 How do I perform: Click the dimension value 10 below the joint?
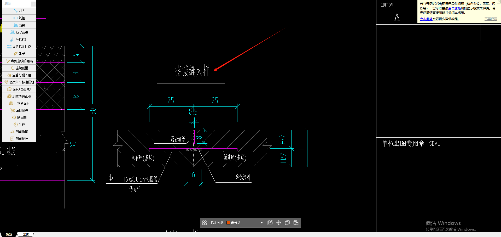point(192,176)
